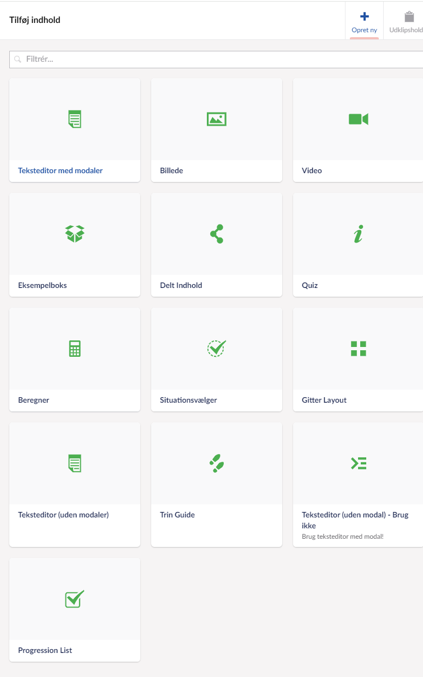Click the Video camera icon
The width and height of the screenshot is (423, 677).
click(359, 119)
